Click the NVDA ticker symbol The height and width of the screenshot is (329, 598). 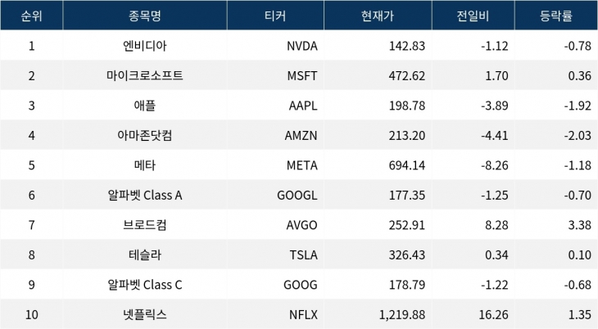[301, 46]
